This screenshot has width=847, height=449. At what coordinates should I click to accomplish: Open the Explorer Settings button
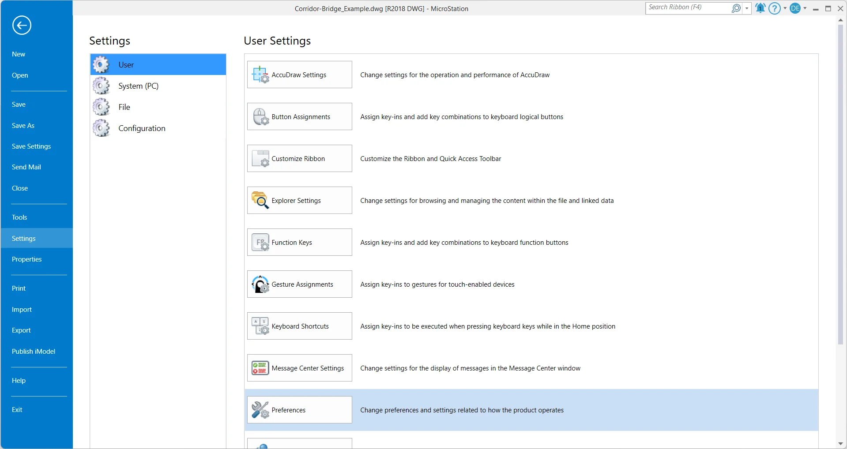click(x=300, y=200)
